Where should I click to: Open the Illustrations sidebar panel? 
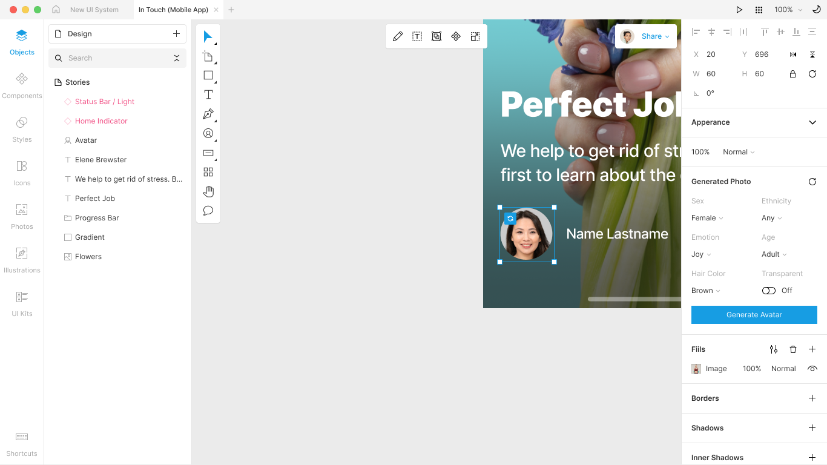tap(22, 259)
